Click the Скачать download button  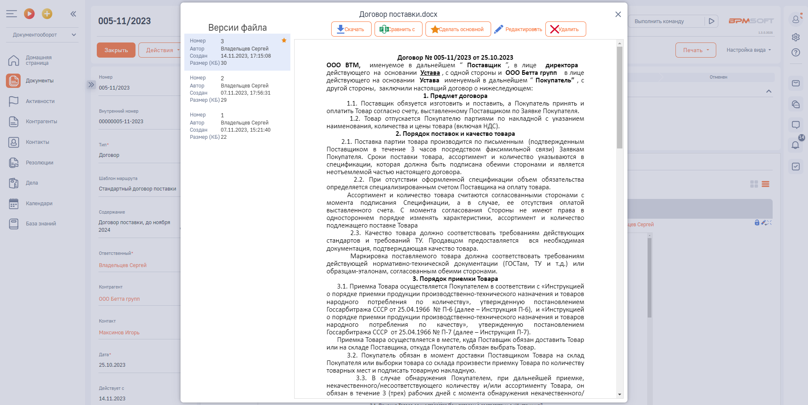coord(351,29)
